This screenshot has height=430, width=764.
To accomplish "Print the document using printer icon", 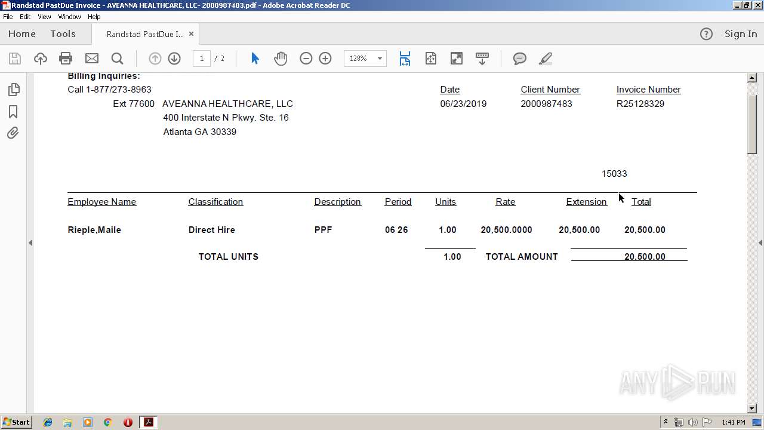I will [x=66, y=59].
